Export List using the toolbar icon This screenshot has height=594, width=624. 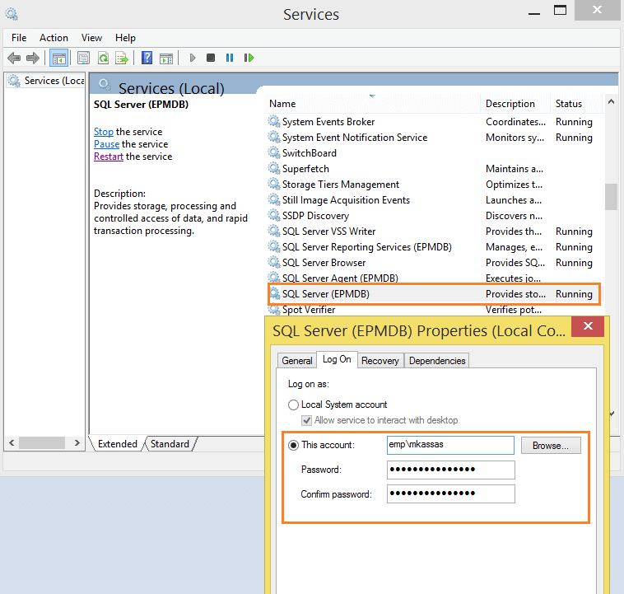pos(122,58)
